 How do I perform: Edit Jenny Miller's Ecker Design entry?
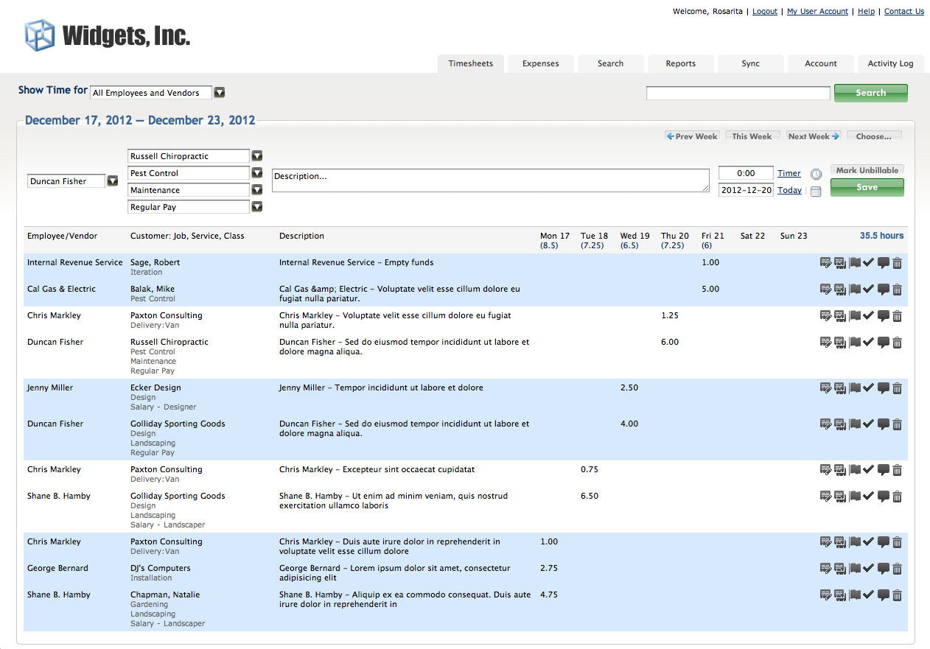[x=825, y=388]
